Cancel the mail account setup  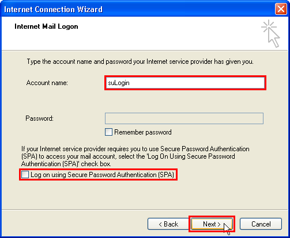click(261, 224)
